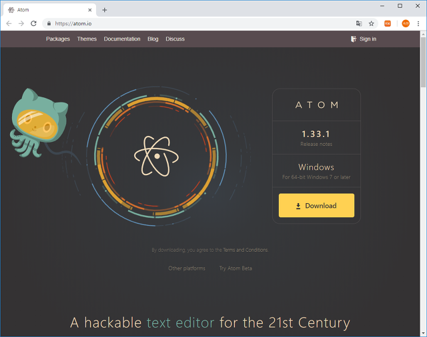Open the orange extension icon in toolbar
The width and height of the screenshot is (427, 337).
coord(388,24)
